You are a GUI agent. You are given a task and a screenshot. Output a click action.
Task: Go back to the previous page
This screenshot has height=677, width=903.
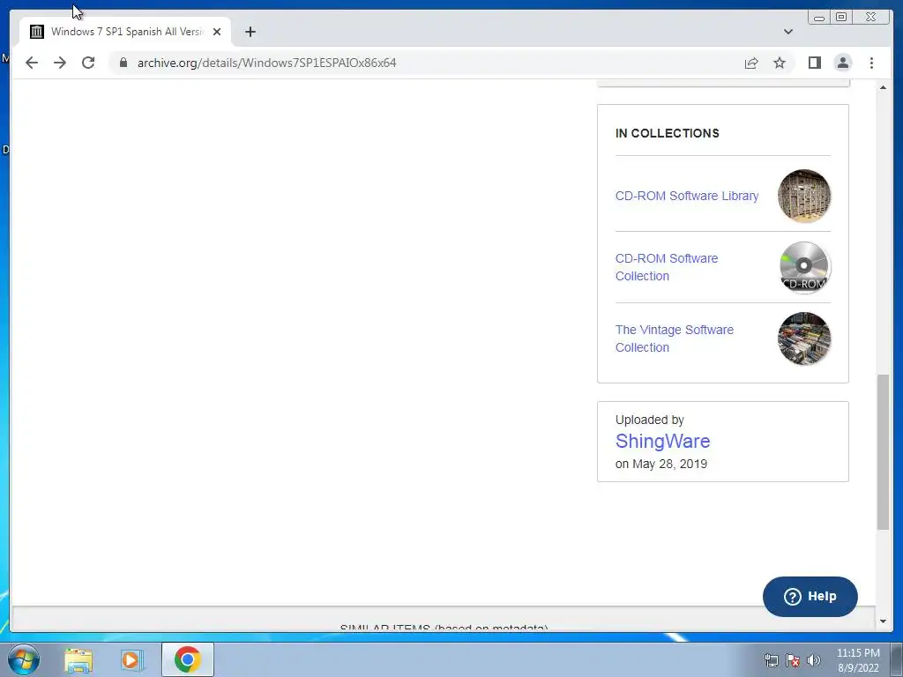click(x=32, y=63)
